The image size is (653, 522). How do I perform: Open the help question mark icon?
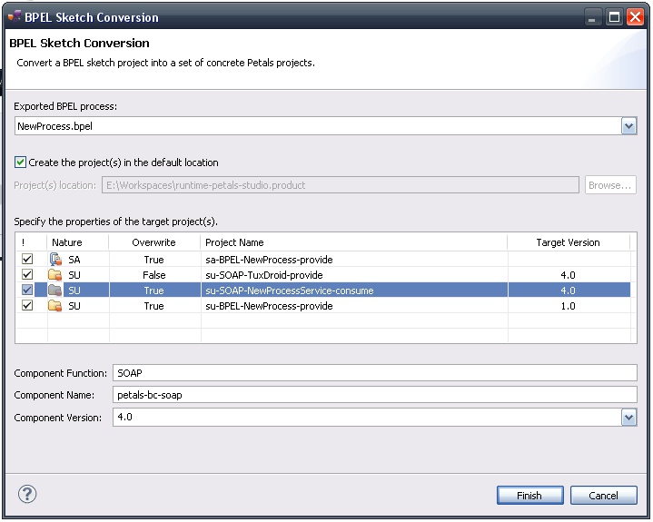(x=26, y=495)
